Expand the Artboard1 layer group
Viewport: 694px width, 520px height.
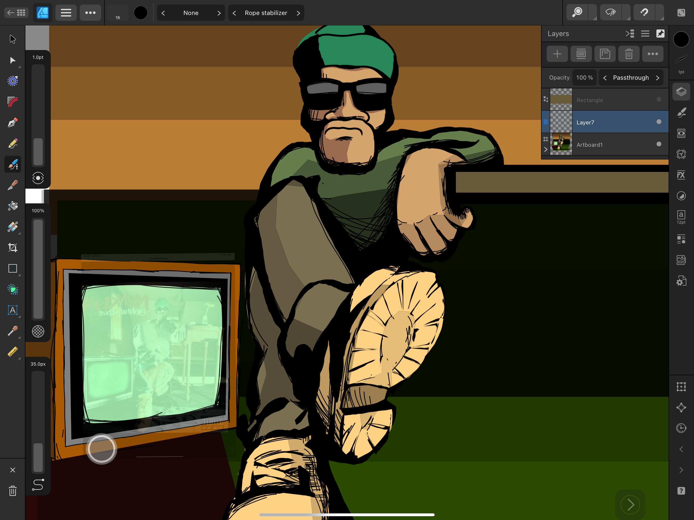[546, 150]
